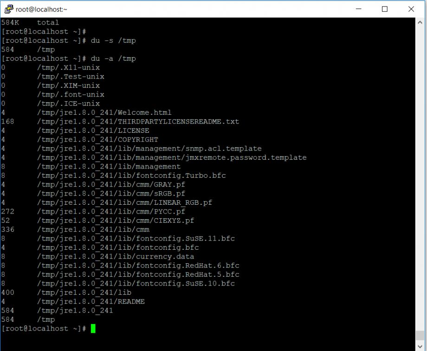Click the size value '400'
Viewport: 427px width, 351px height.
coord(7,292)
